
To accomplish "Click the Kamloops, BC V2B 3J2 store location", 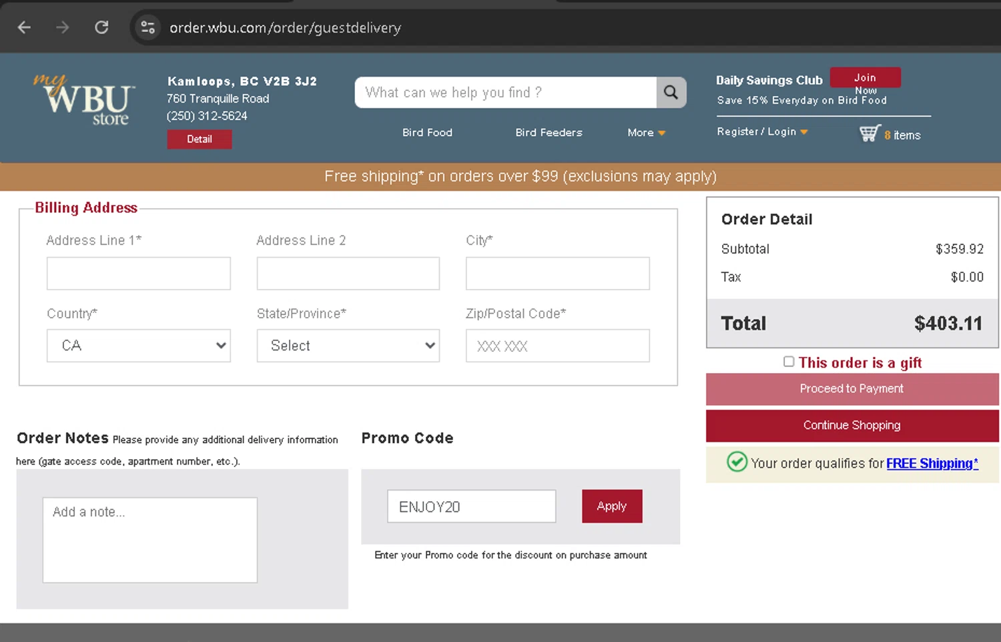I will pyautogui.click(x=242, y=81).
